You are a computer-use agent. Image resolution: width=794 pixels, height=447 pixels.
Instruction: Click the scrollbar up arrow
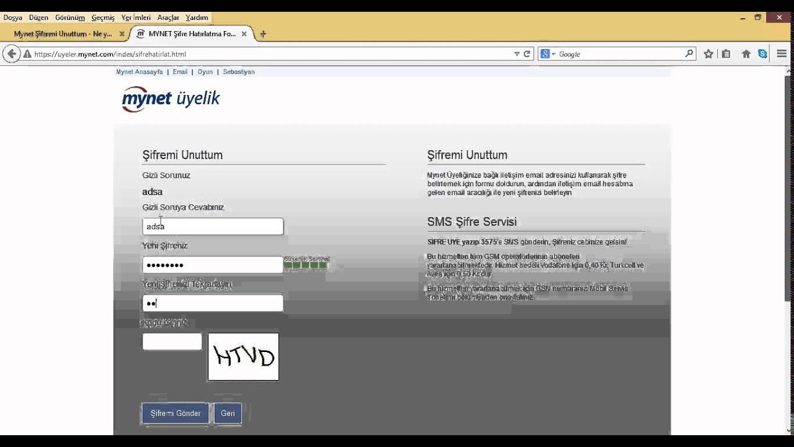tap(789, 71)
